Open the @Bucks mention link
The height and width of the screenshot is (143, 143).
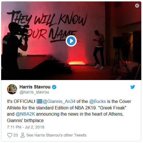click(x=98, y=101)
